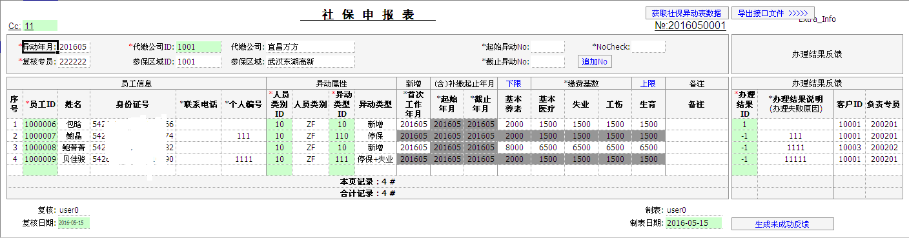Click 基本医疗 value 6500 in row 3
Image resolution: width=909 pixels, height=238 pixels.
(548, 148)
